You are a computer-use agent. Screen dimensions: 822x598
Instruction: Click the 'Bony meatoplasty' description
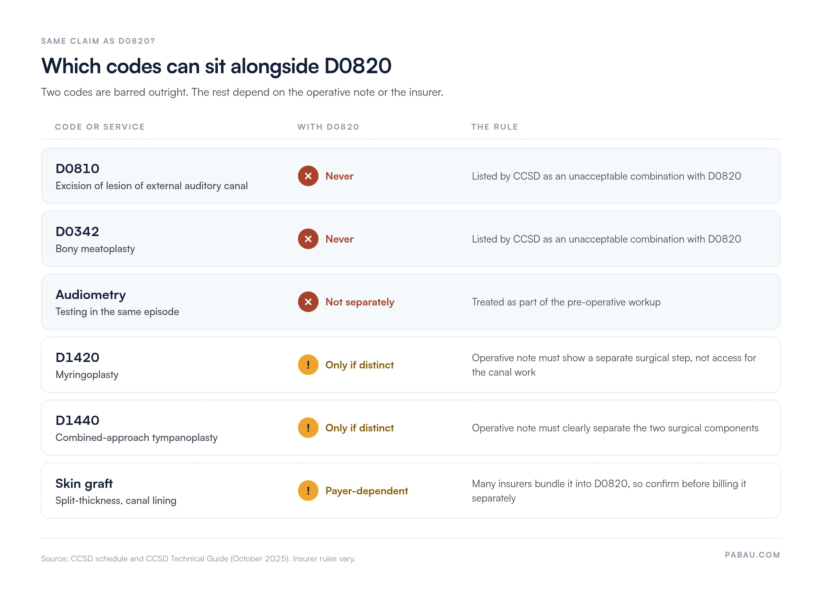[95, 249]
